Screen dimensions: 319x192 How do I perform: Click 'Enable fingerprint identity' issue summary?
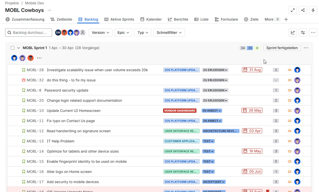click(87, 161)
